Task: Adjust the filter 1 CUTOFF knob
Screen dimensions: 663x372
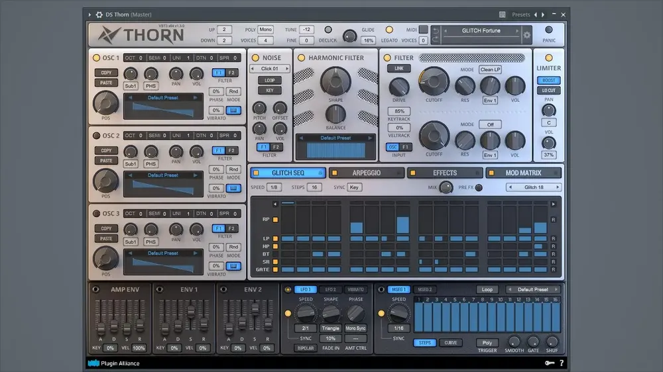Action: click(434, 81)
